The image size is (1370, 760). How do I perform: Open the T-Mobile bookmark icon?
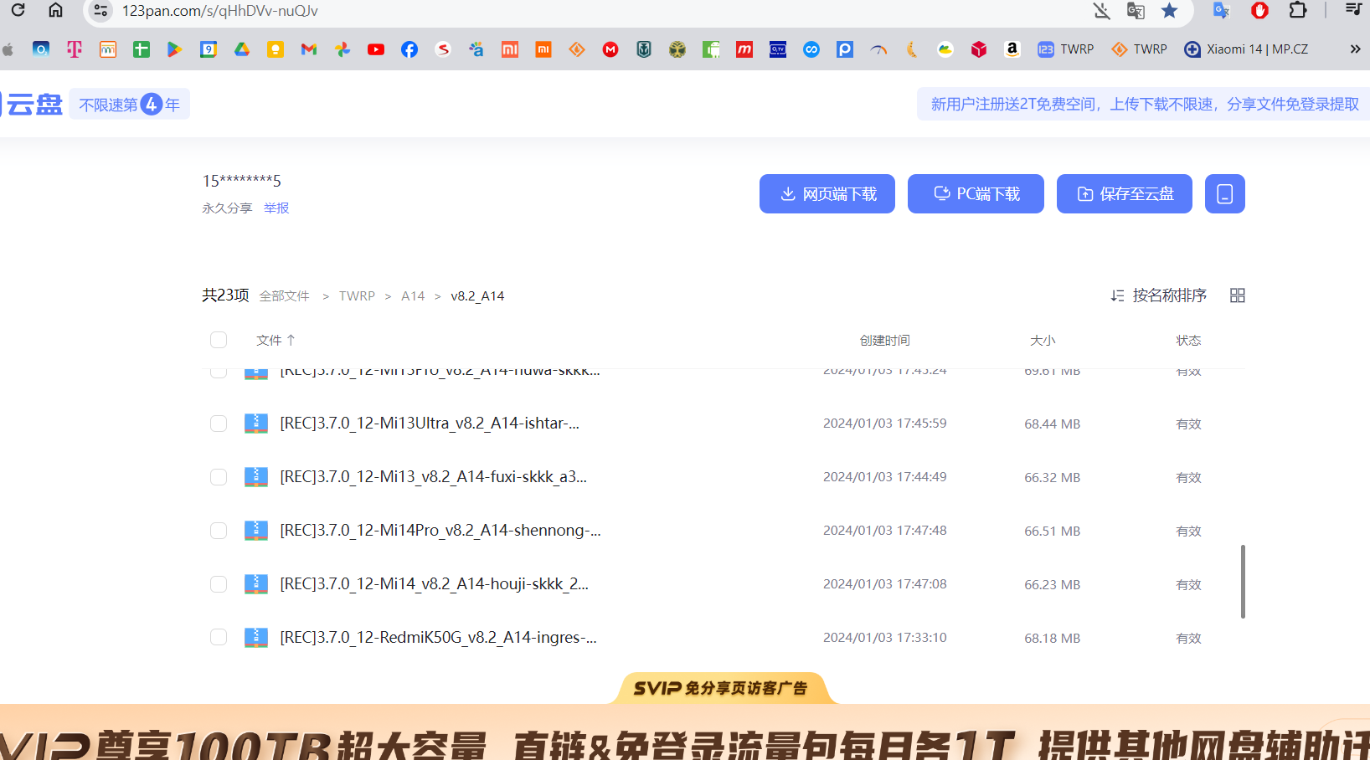(x=75, y=49)
